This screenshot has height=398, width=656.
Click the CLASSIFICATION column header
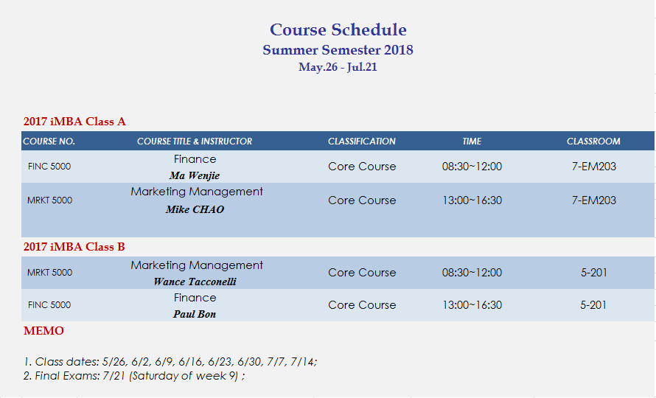click(x=361, y=142)
